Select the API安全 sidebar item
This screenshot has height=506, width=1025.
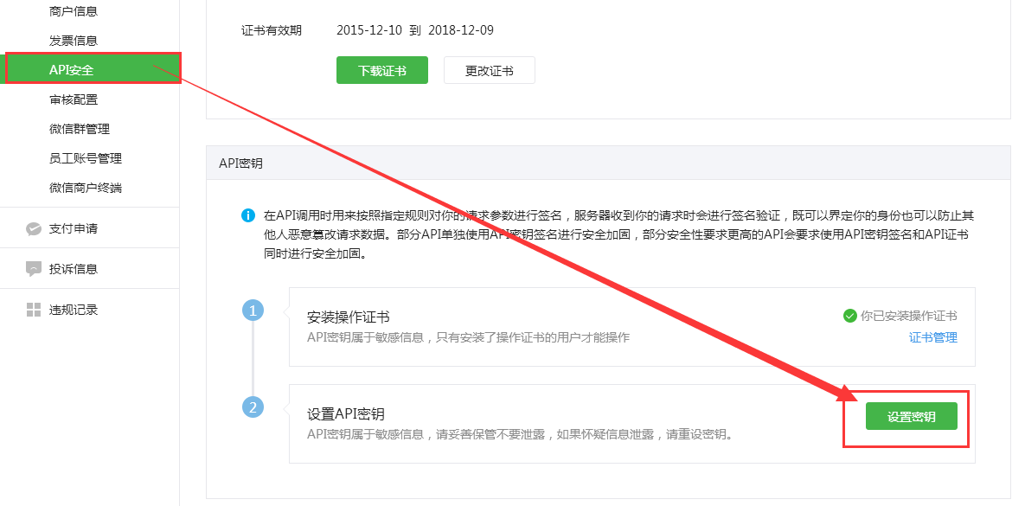(72, 70)
